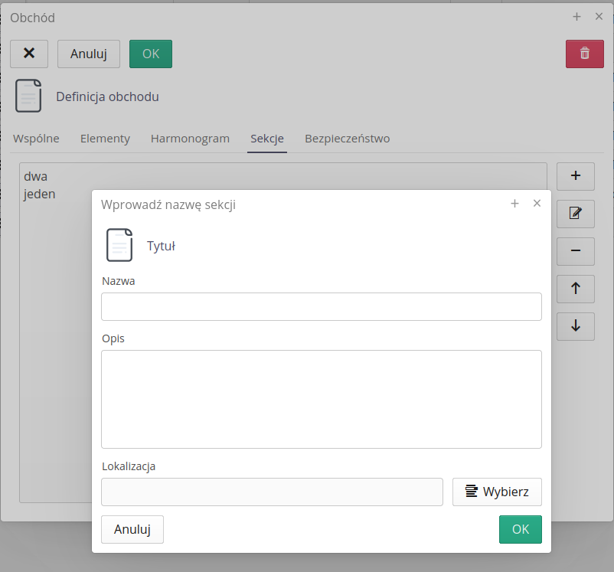The width and height of the screenshot is (614, 572).
Task: Edit selected section with pencil icon
Action: pos(576,214)
